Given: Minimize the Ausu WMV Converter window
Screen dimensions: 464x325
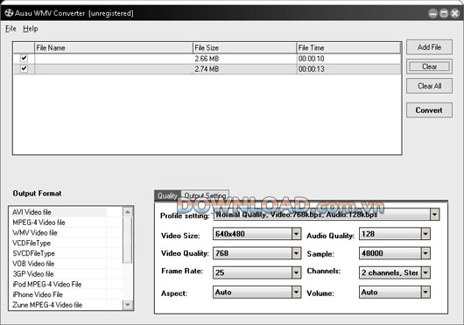Looking at the screenshot, I should click(x=433, y=13).
